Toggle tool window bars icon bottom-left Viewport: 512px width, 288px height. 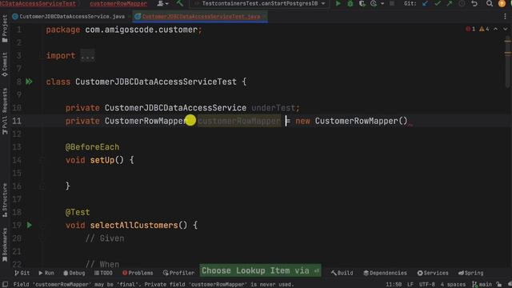(x=6, y=285)
